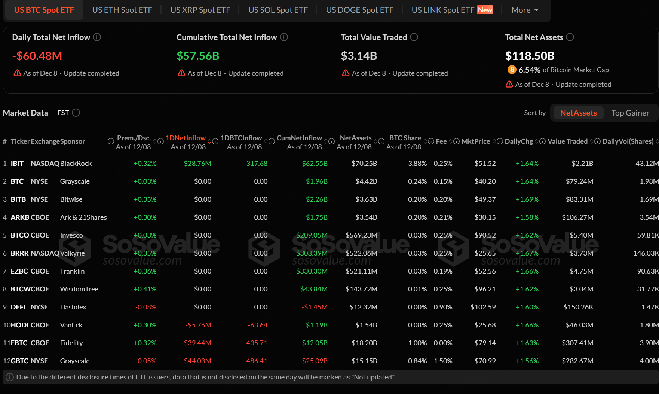The height and width of the screenshot is (394, 659).
Task: Switch sort to Top Gainer
Action: [x=630, y=113]
